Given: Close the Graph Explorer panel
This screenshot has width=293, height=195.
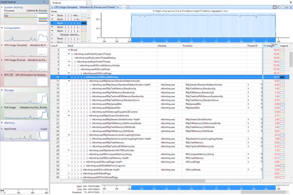Looking at the screenshot, I should pyautogui.click(x=47, y=2).
